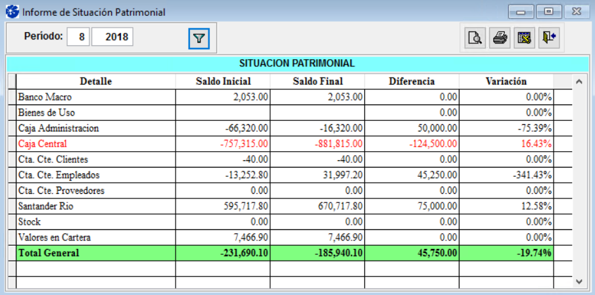Open the print preview
595x295 pixels.
(x=475, y=38)
